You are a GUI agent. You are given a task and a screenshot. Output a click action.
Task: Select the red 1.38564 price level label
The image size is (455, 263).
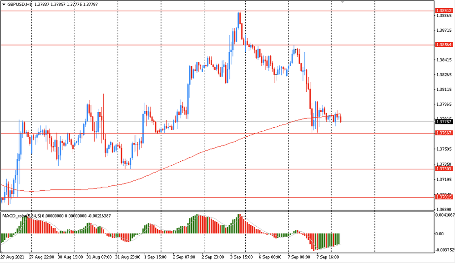tap(444, 45)
